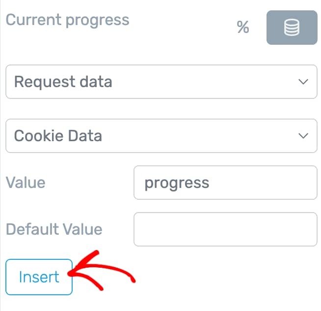Expand the Cookie Data dropdown
This screenshot has width=321, height=311.
161,136
